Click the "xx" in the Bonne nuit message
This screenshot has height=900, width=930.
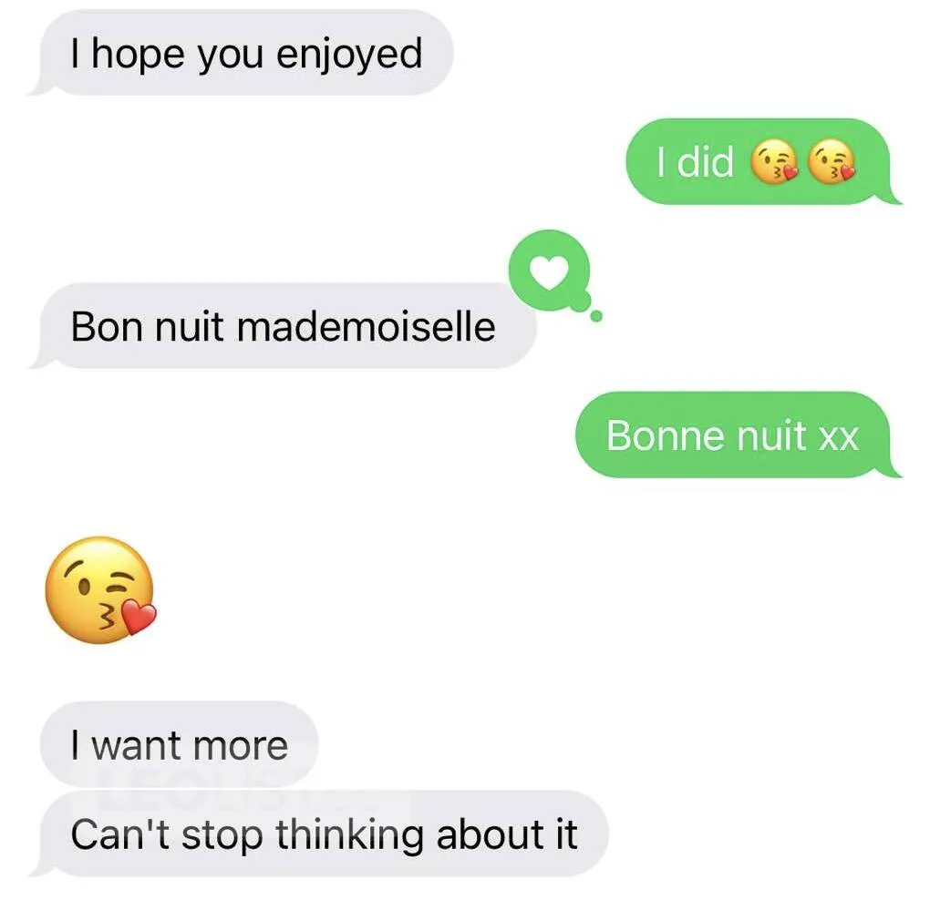pos(839,438)
